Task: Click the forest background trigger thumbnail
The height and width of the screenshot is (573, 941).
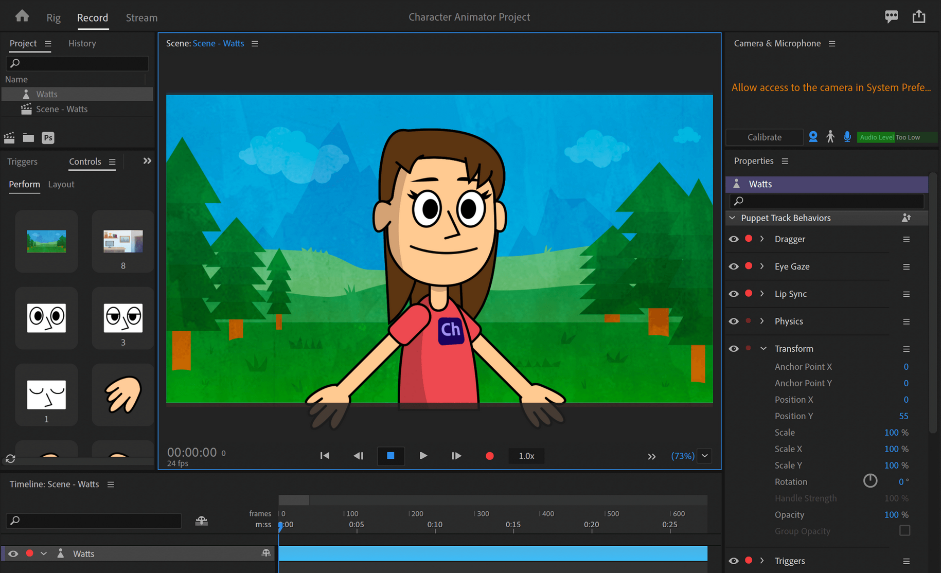Action: click(46, 241)
